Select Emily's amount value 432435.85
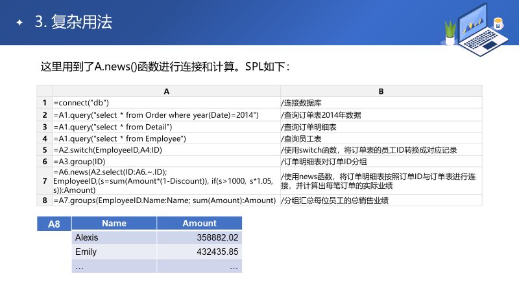 (x=217, y=252)
